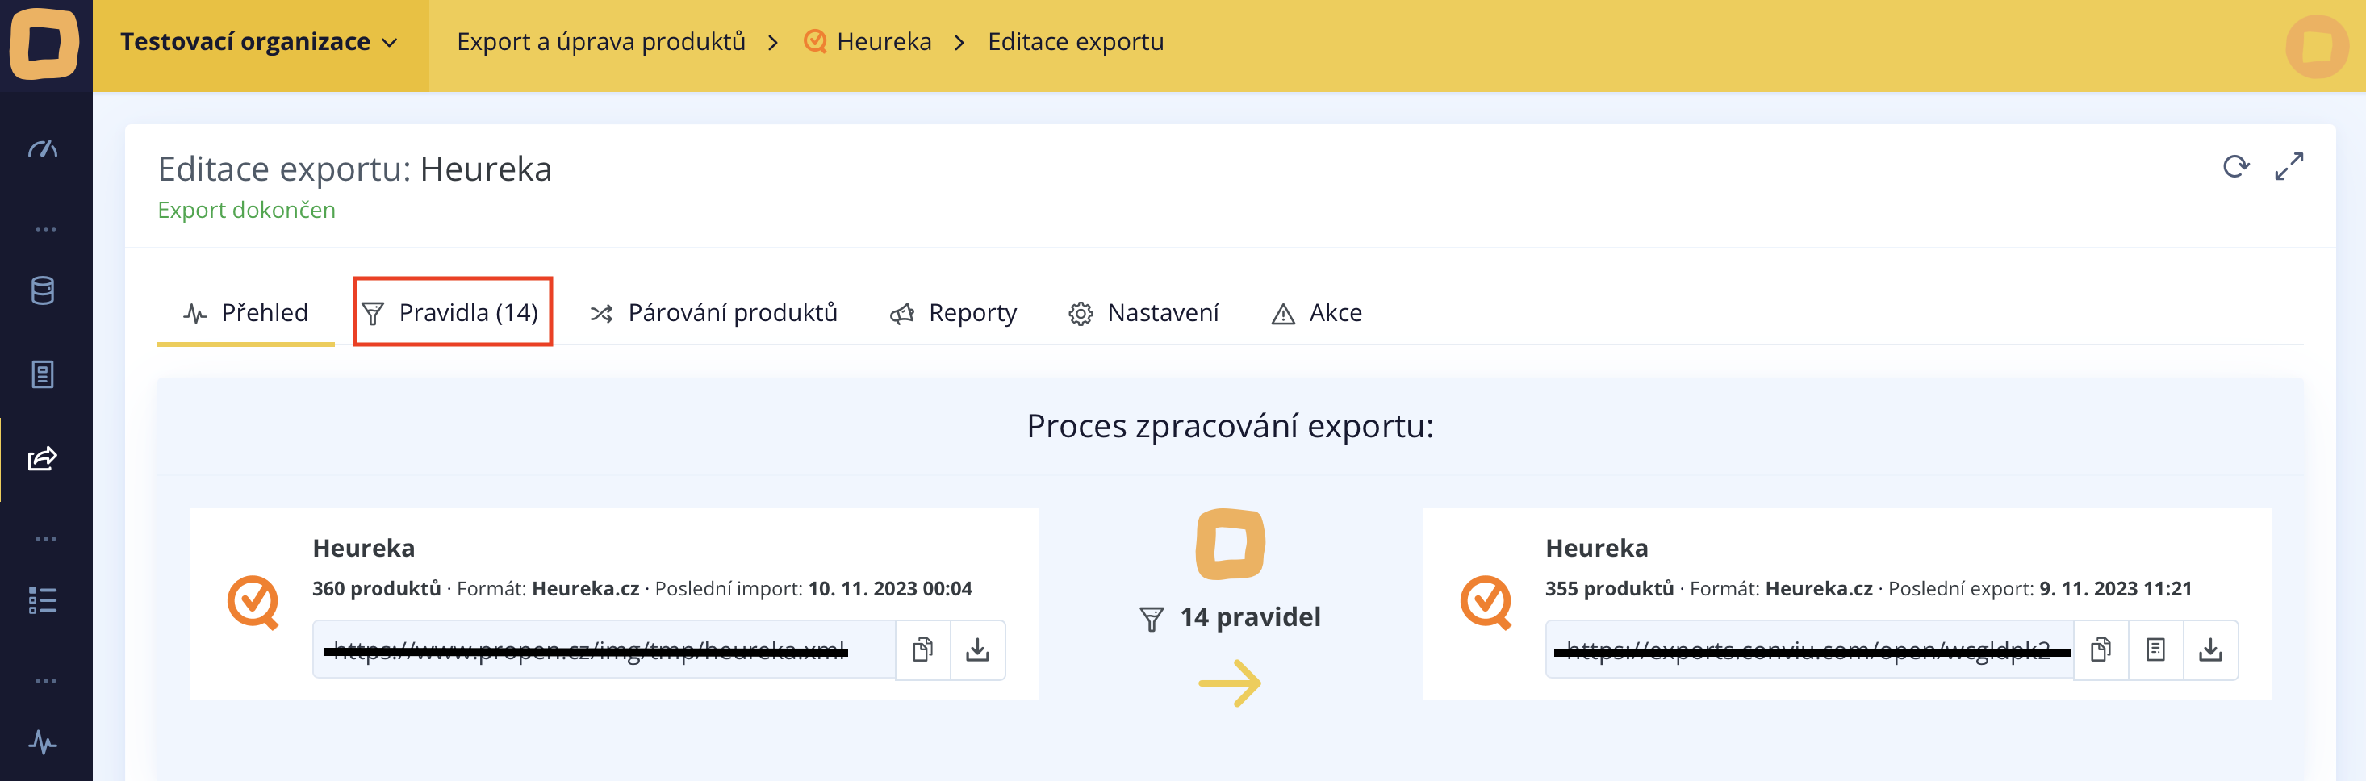The height and width of the screenshot is (781, 2366).
Task: Click the 14 pravidel link
Action: pos(1230,616)
